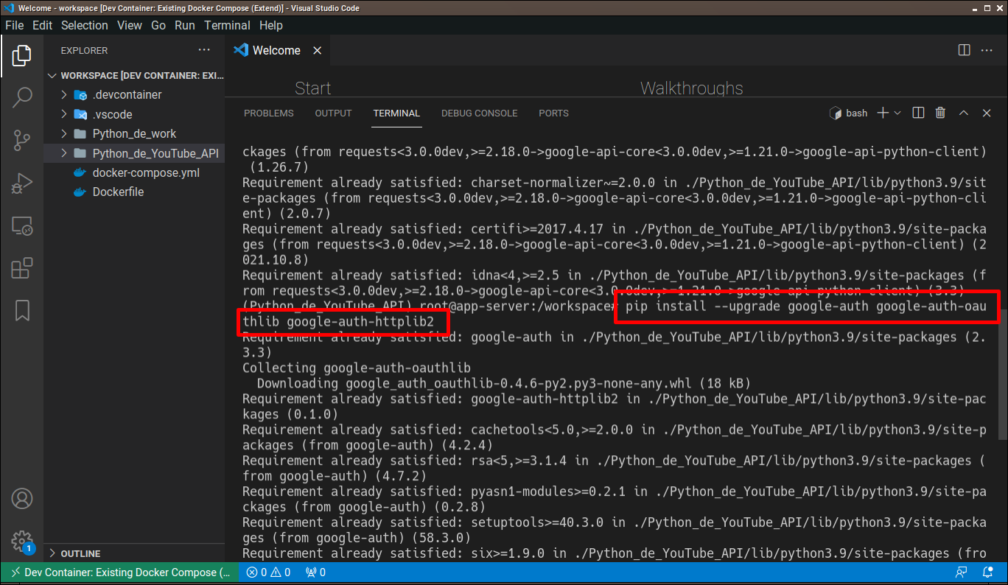This screenshot has height=585, width=1008.
Task: Open the Run and Debug view
Action: pyautogui.click(x=22, y=183)
